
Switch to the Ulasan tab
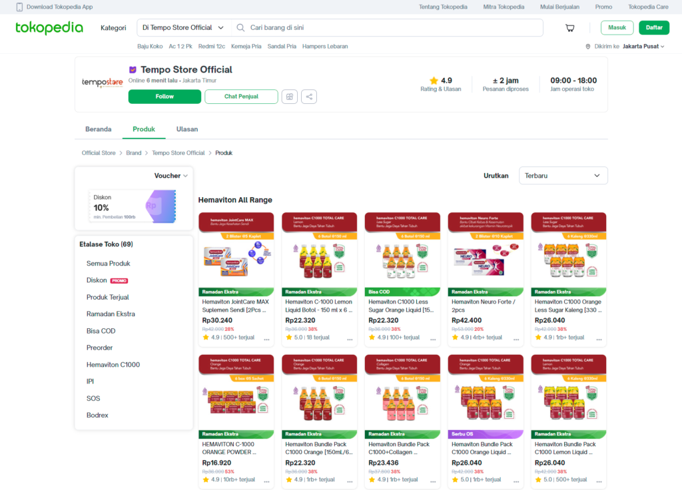tap(186, 129)
